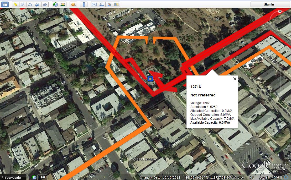Open the Tour Guide panel
Viewport: 291px width, 180px height.
pos(13,177)
